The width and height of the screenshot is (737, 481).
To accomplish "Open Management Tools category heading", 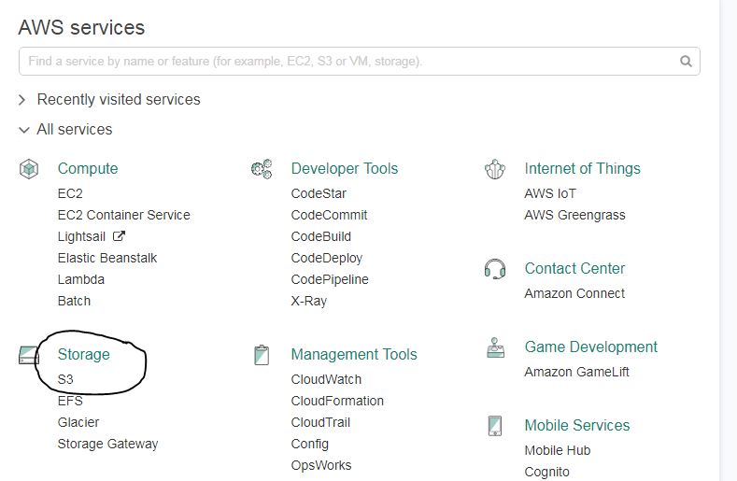I will click(354, 355).
